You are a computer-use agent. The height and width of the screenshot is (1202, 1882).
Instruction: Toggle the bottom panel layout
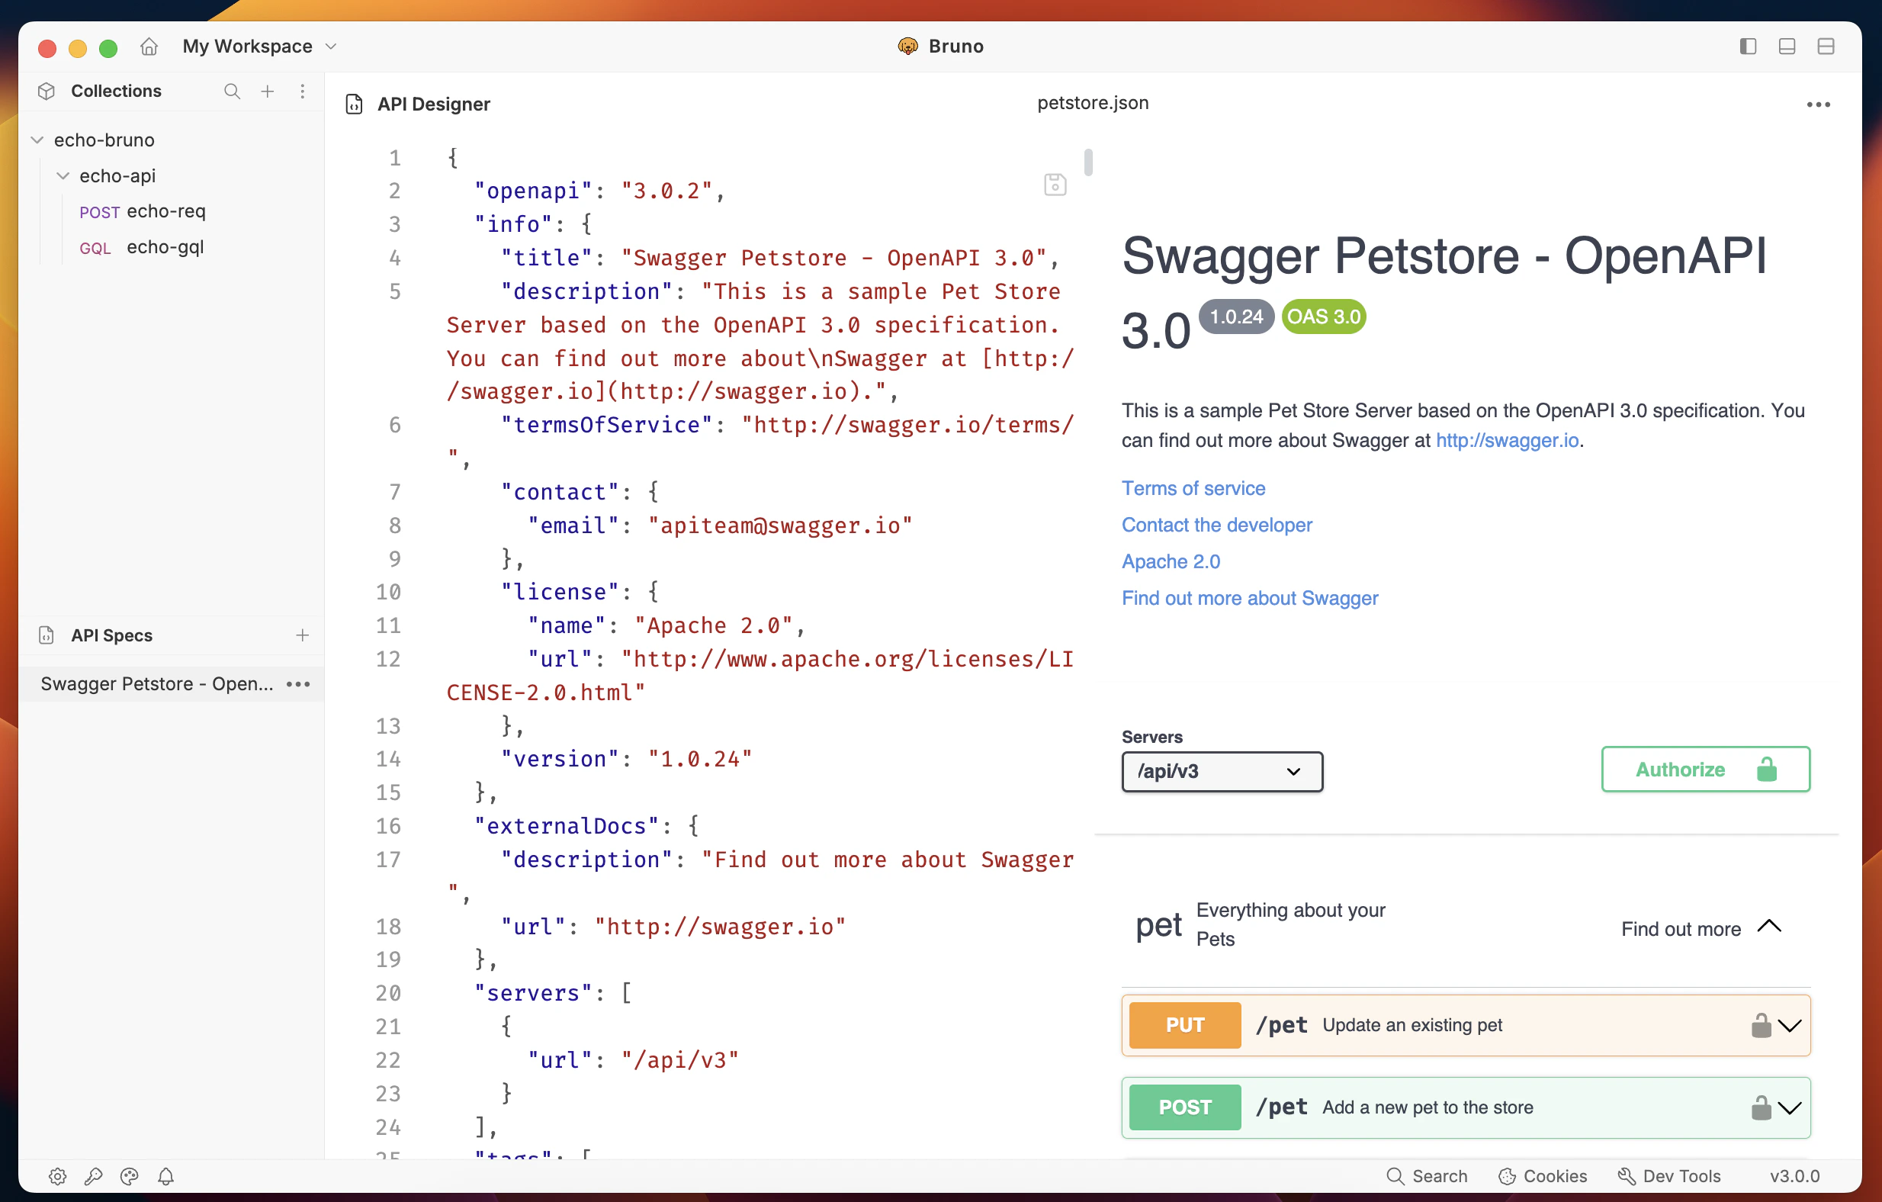(x=1787, y=46)
